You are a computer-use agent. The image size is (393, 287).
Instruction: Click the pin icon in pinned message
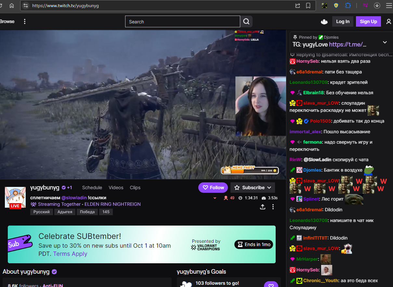click(295, 37)
